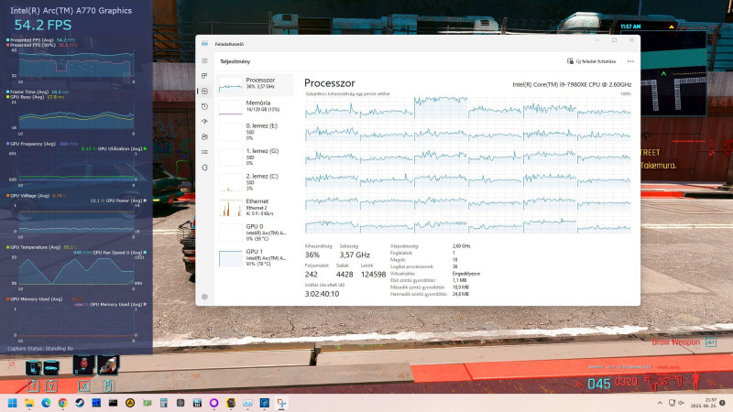The height and width of the screenshot is (412, 733).
Task: Select the GPU 0 performance entry
Action: point(256,233)
